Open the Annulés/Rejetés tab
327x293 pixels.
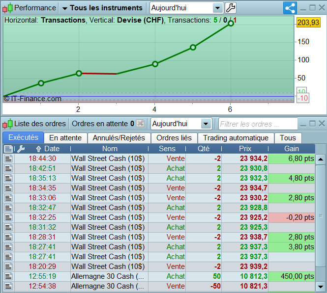118,138
